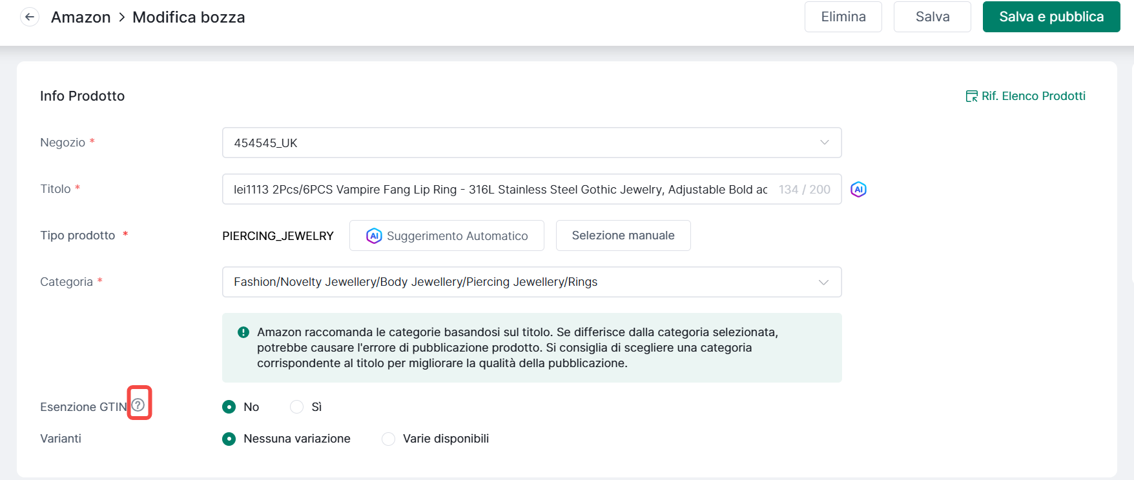
Task: Choose Varie disponibili for Varianti
Action: [x=389, y=439]
